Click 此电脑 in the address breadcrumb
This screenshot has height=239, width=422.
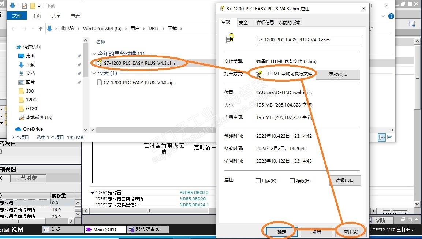(67, 28)
